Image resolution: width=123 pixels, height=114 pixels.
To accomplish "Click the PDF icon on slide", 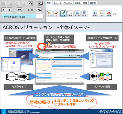I will coord(107,79).
